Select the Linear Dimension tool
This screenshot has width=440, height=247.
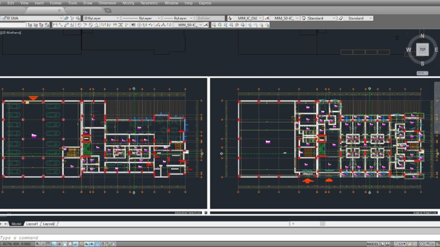click(x=55, y=25)
